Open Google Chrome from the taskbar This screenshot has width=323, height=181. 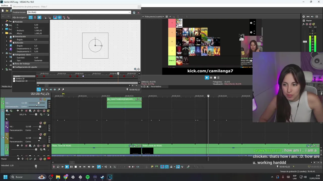(x=66, y=177)
